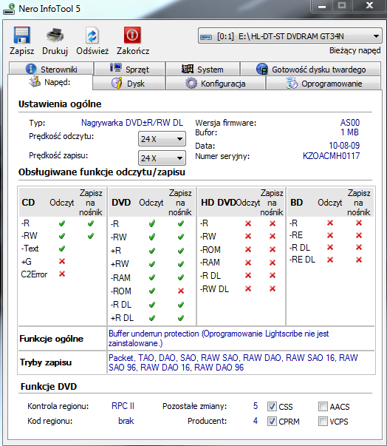This screenshot has height=446, width=387.
Task: Toggle the CSS checkbox
Action: 272,406
